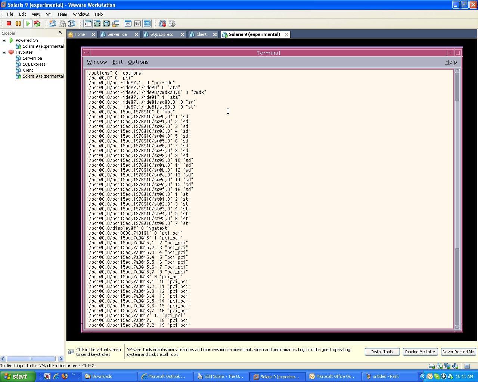Viewport: 478px width, 382px height.
Task: Click the network adapter status icon
Action: point(447,366)
